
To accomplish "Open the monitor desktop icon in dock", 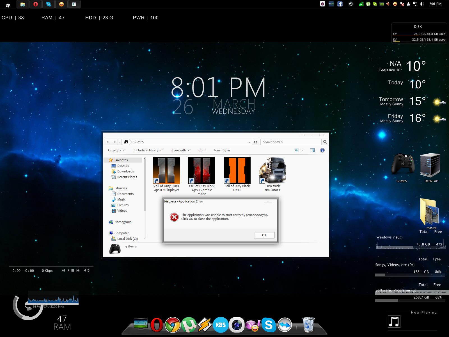I will click(x=141, y=324).
